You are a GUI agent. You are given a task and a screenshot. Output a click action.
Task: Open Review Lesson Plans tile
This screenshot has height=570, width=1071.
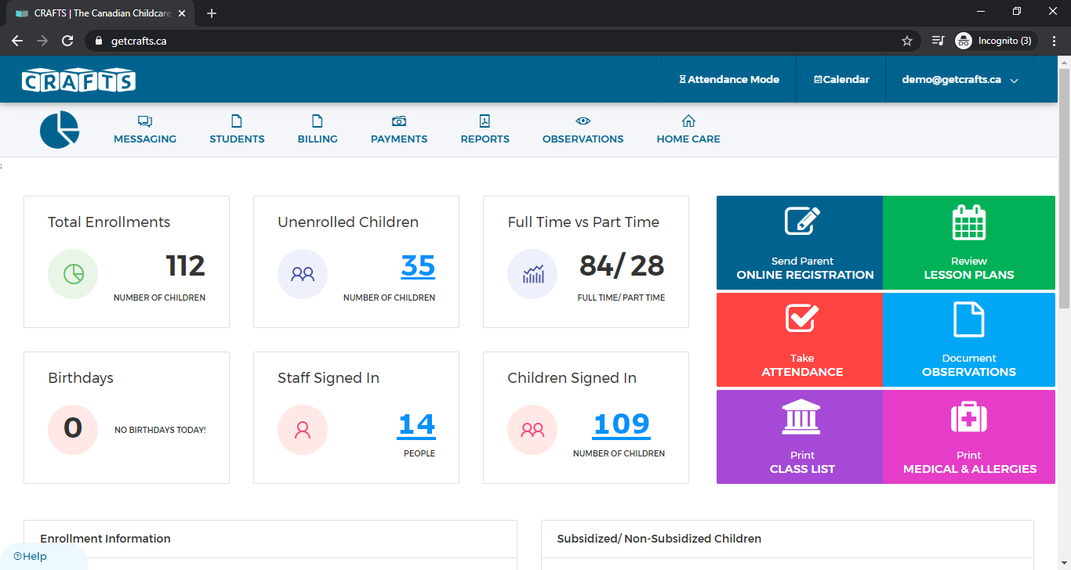(969, 243)
